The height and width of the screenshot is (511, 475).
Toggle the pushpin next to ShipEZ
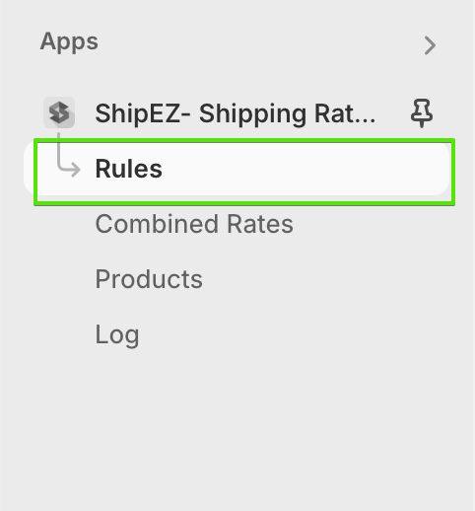click(422, 113)
